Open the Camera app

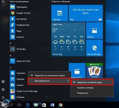pyautogui.click(x=17, y=85)
